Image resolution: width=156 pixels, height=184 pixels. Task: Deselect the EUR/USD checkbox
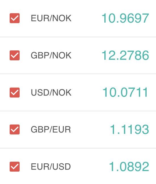pos(14,167)
